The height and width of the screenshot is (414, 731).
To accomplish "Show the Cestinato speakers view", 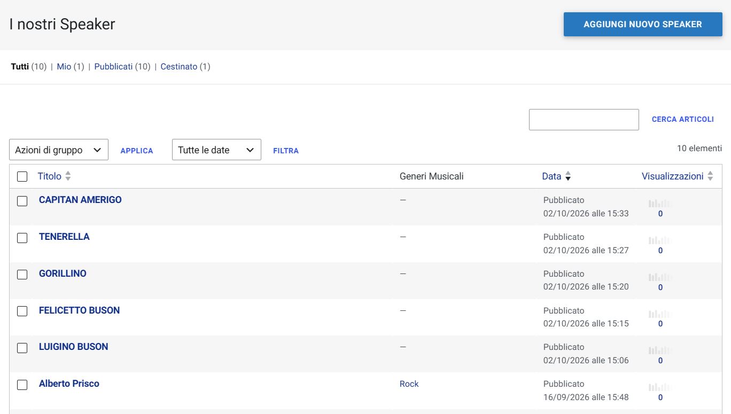I will (179, 67).
